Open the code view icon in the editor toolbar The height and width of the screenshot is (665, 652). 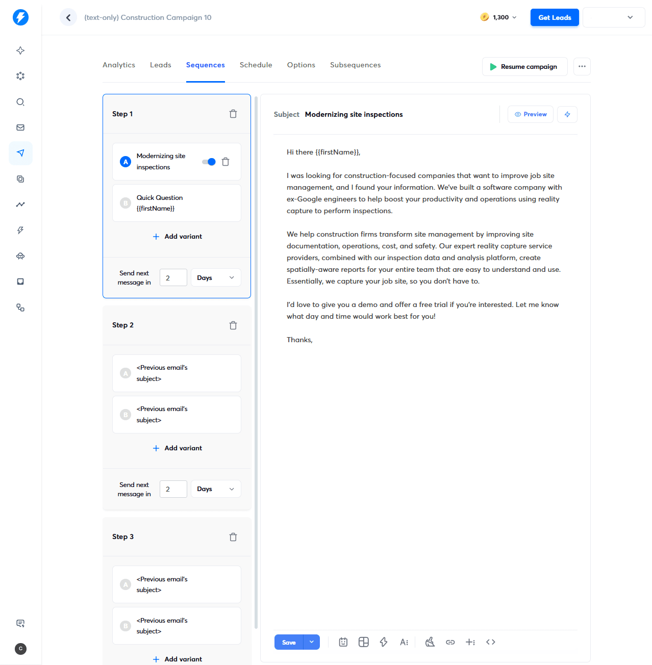point(490,642)
